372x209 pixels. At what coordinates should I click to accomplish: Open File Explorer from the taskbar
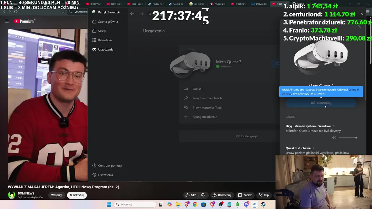(178, 204)
